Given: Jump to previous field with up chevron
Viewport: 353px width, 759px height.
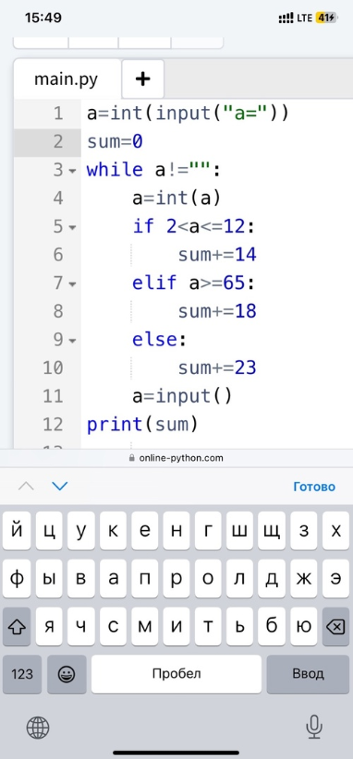Looking at the screenshot, I should [x=26, y=486].
